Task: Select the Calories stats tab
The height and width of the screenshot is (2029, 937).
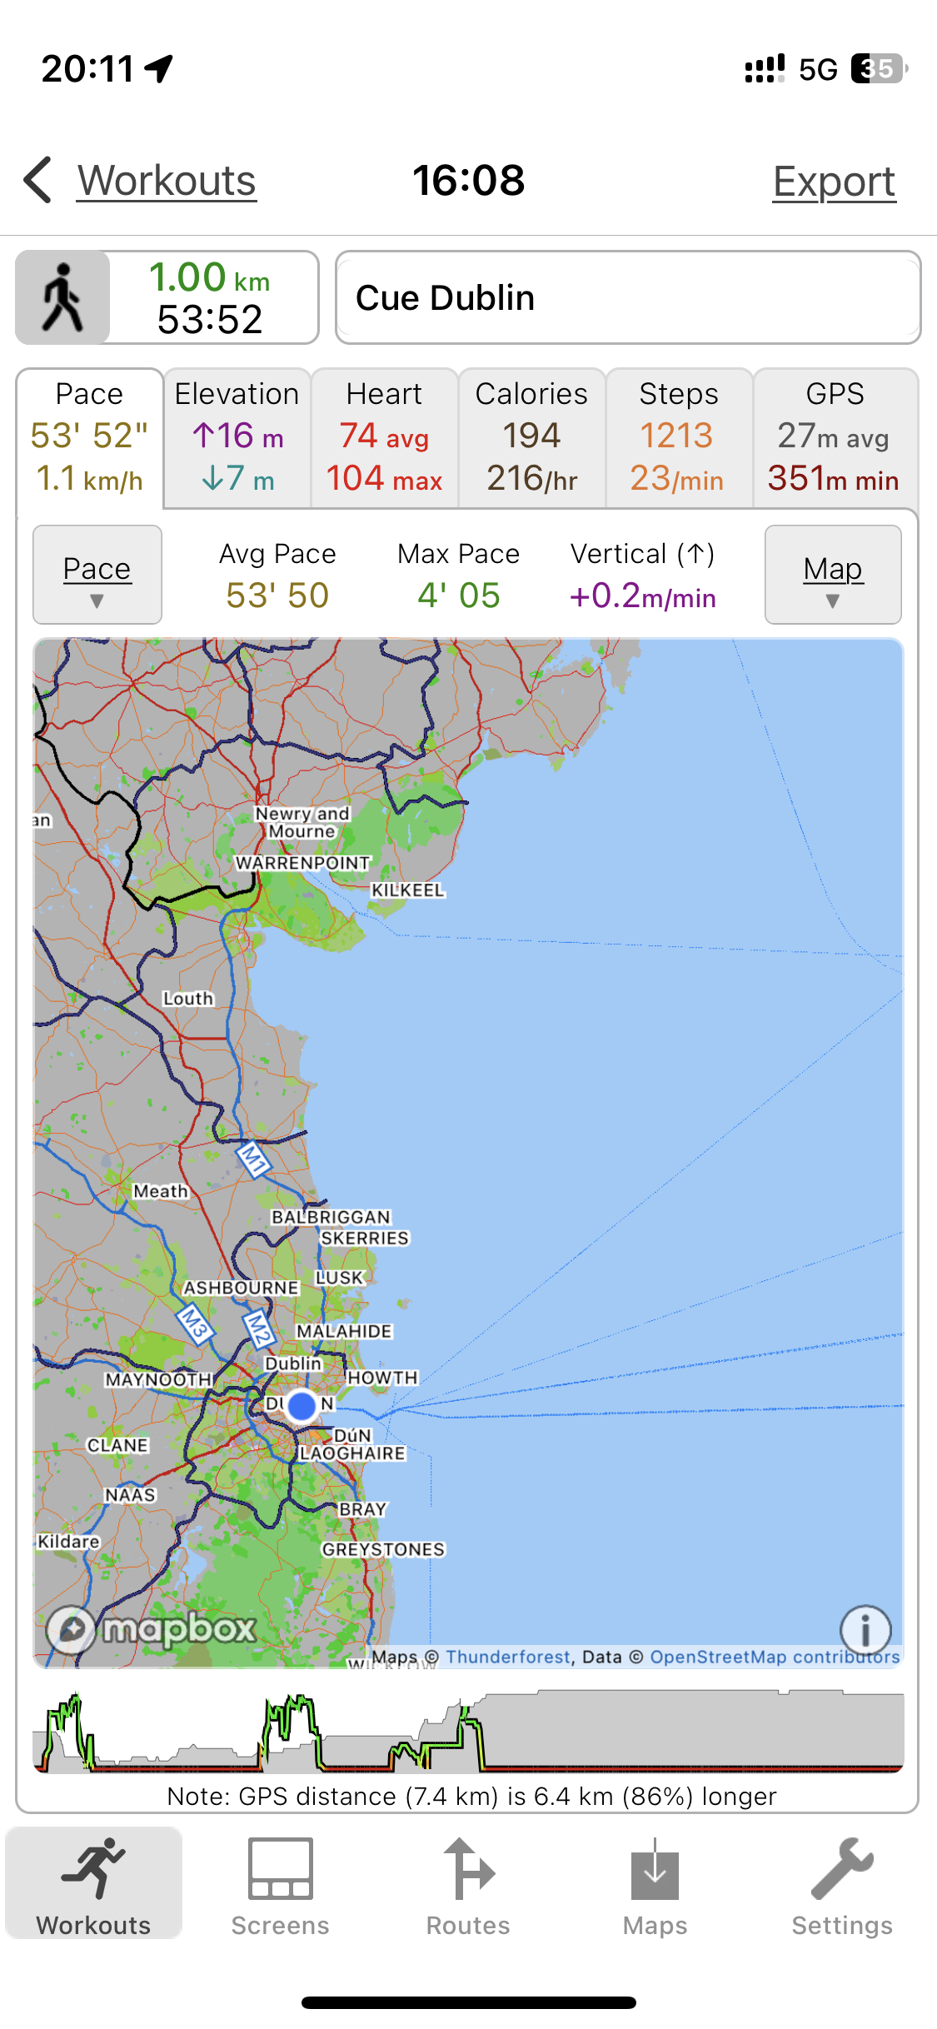Action: (x=531, y=438)
